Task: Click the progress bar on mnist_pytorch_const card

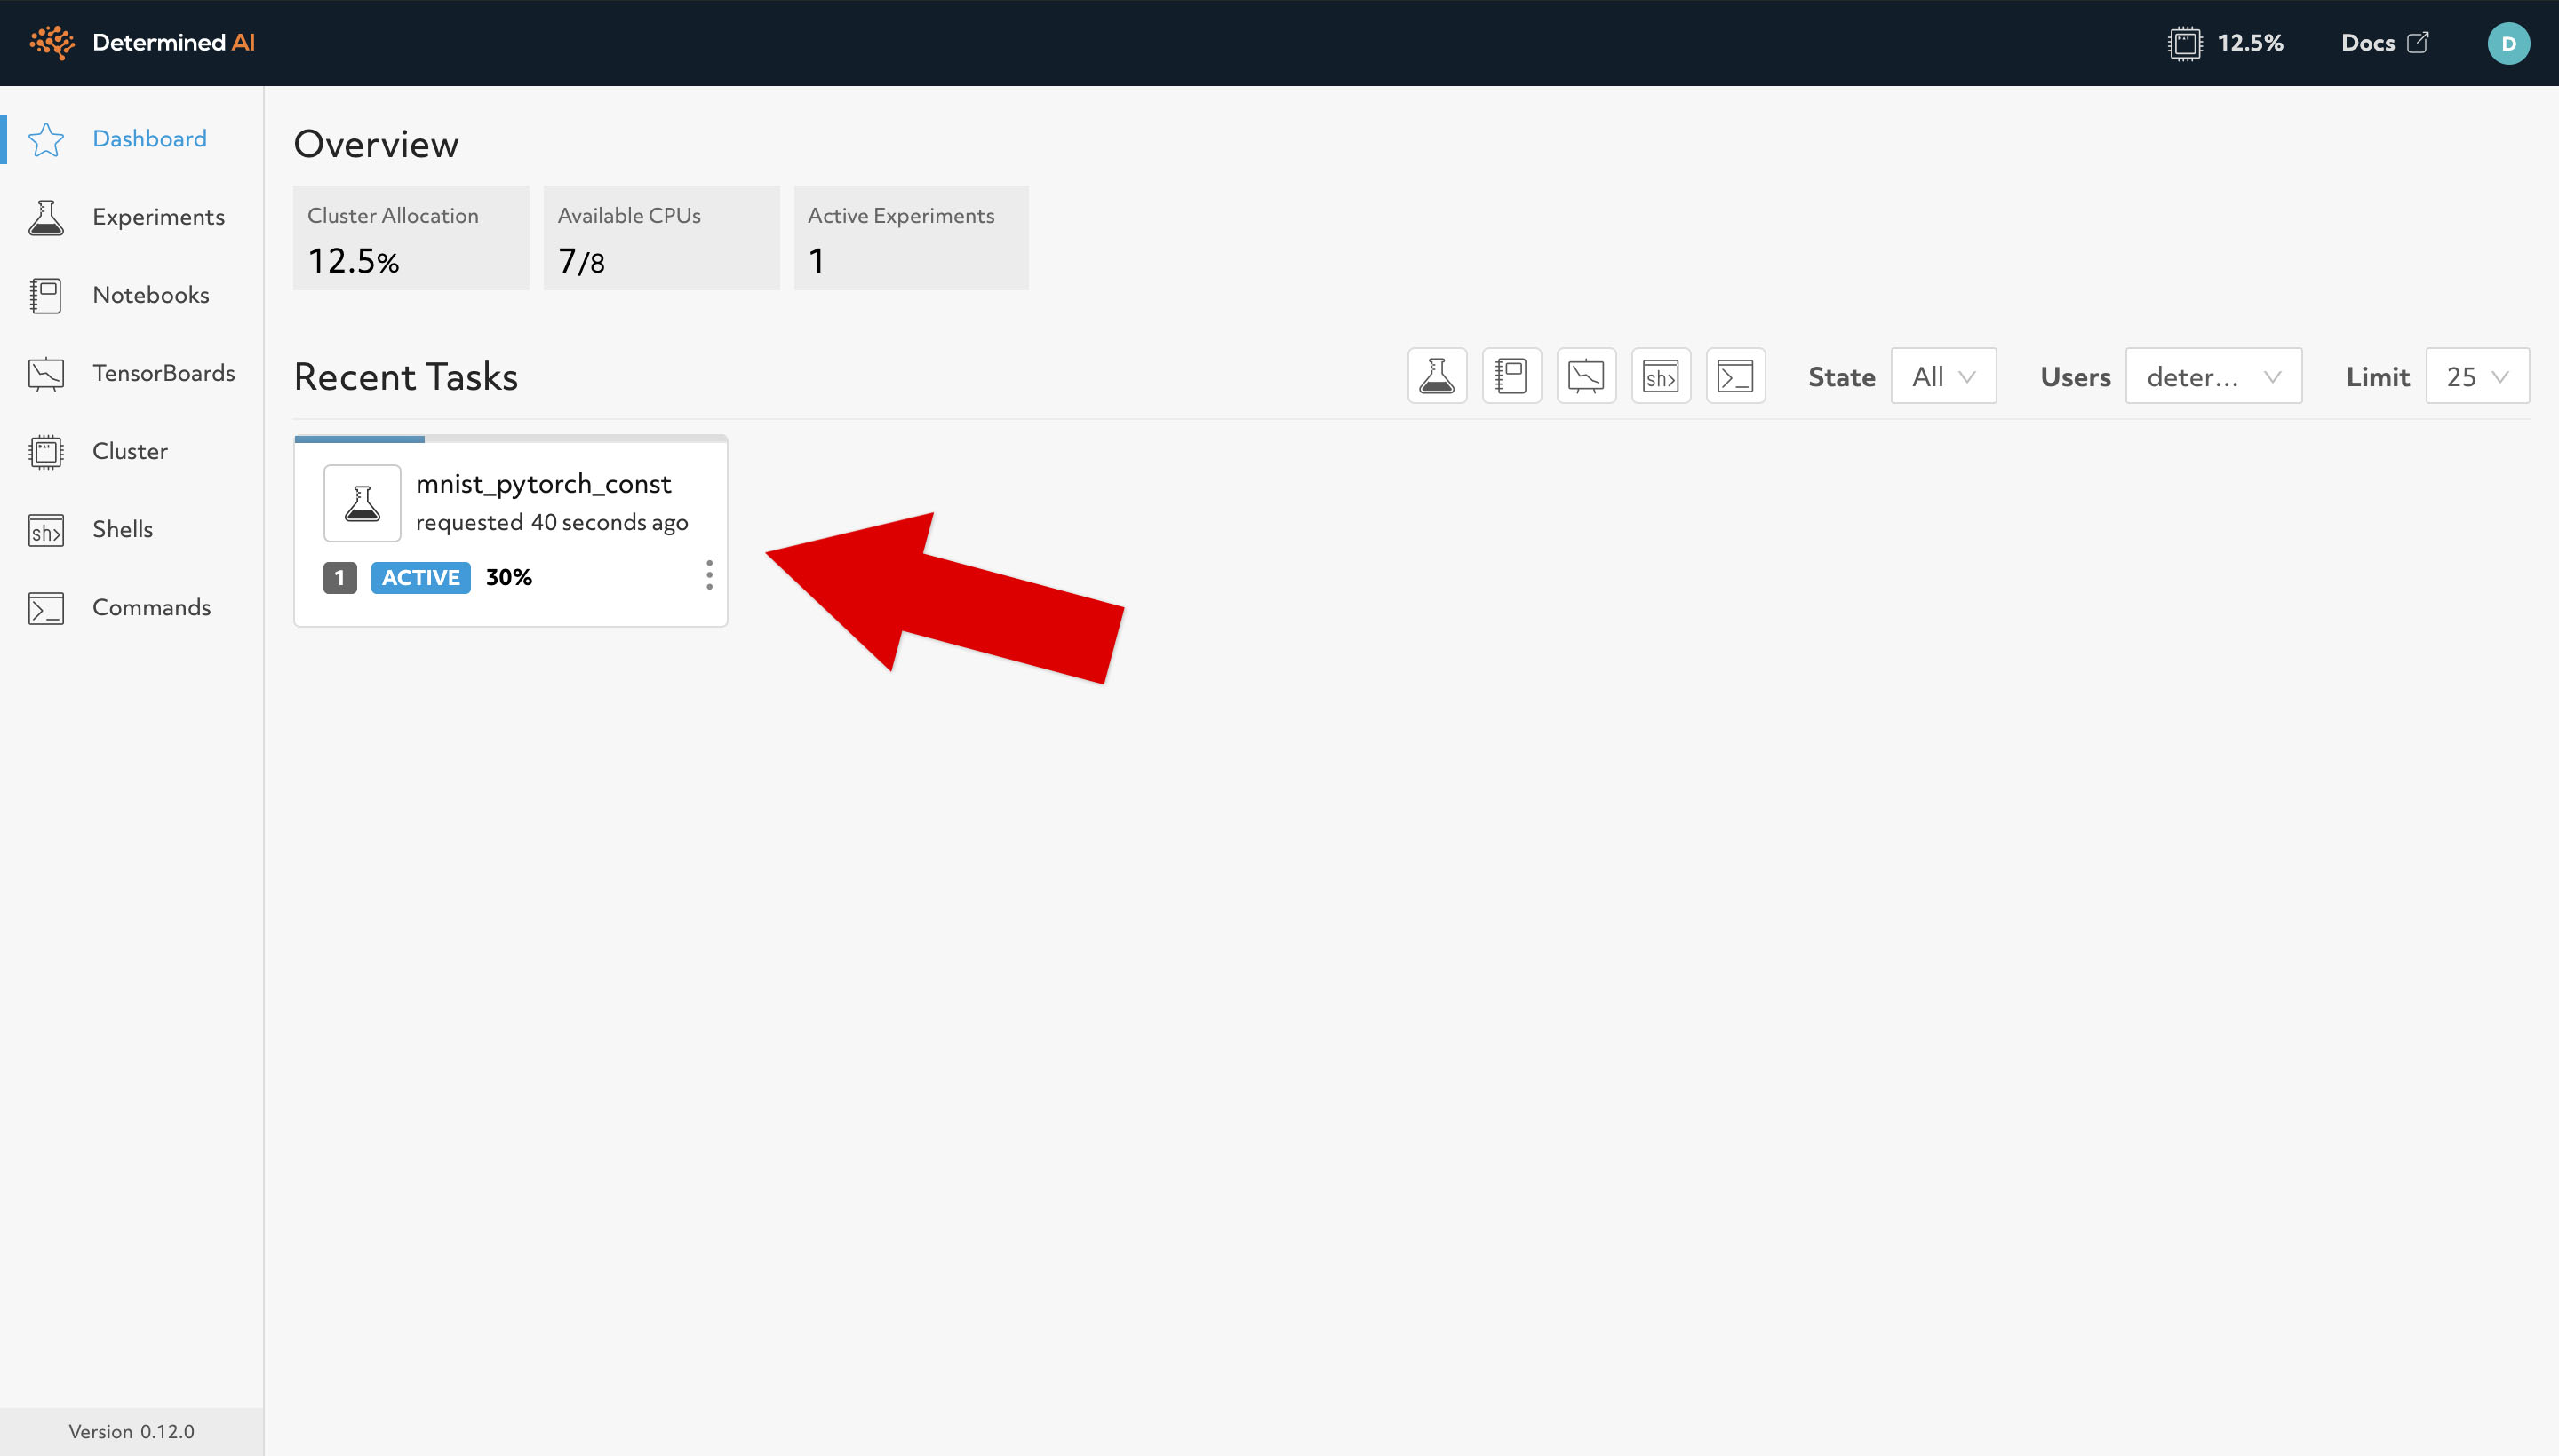Action: pyautogui.click(x=510, y=439)
